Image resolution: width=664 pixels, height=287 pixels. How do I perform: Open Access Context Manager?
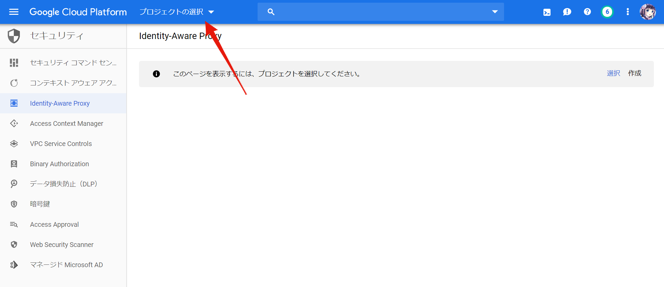63,123
